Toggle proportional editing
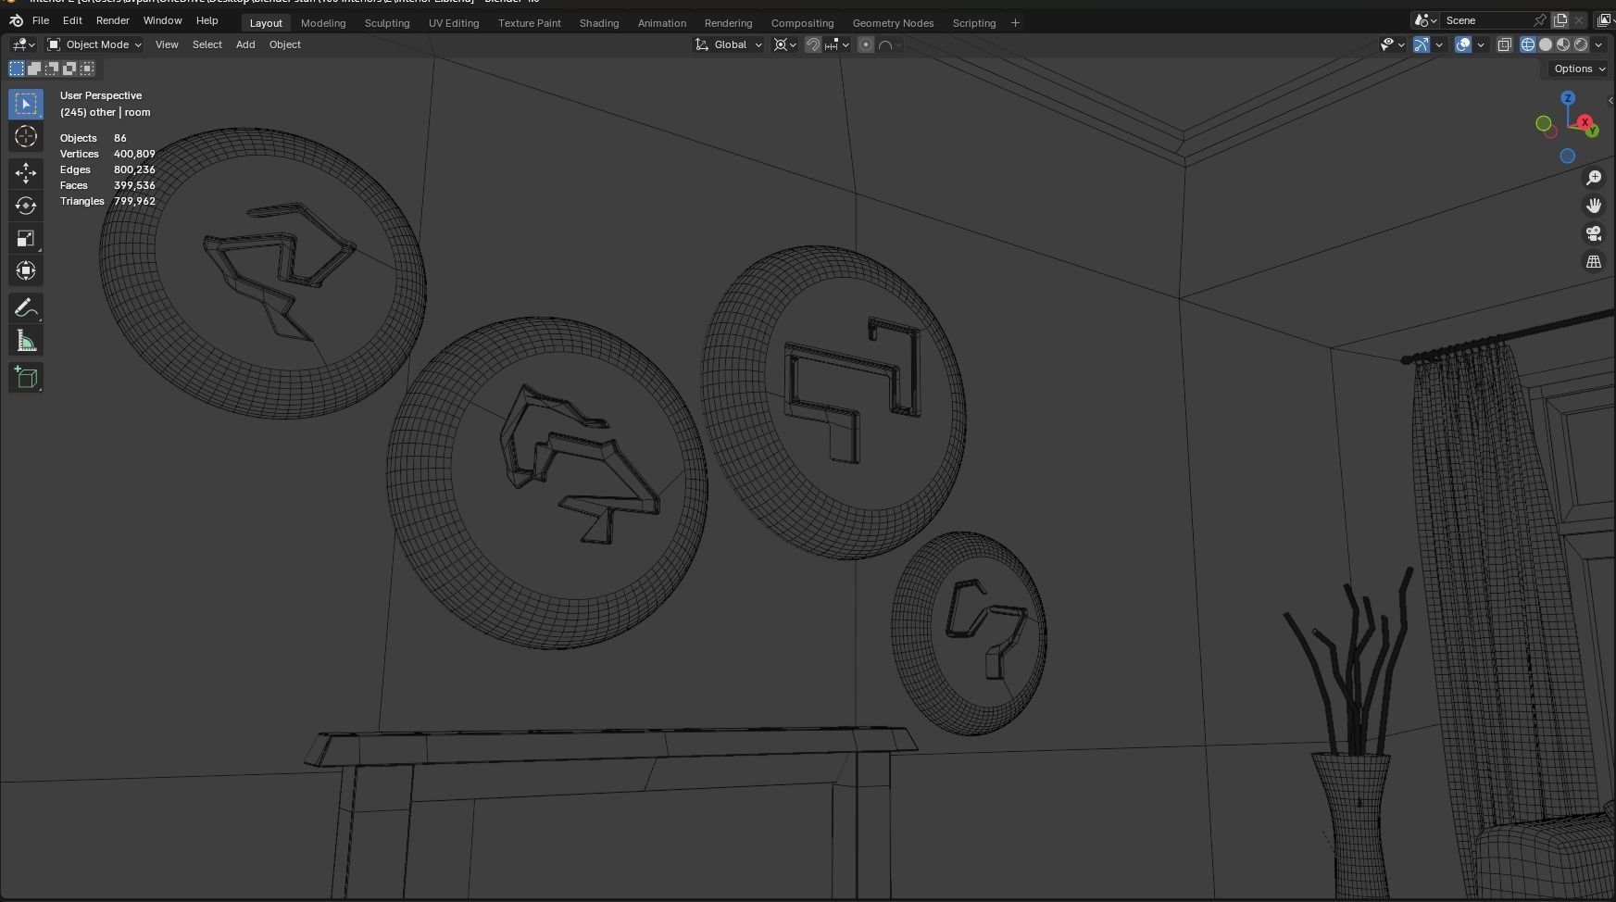This screenshot has width=1616, height=902. (x=866, y=44)
